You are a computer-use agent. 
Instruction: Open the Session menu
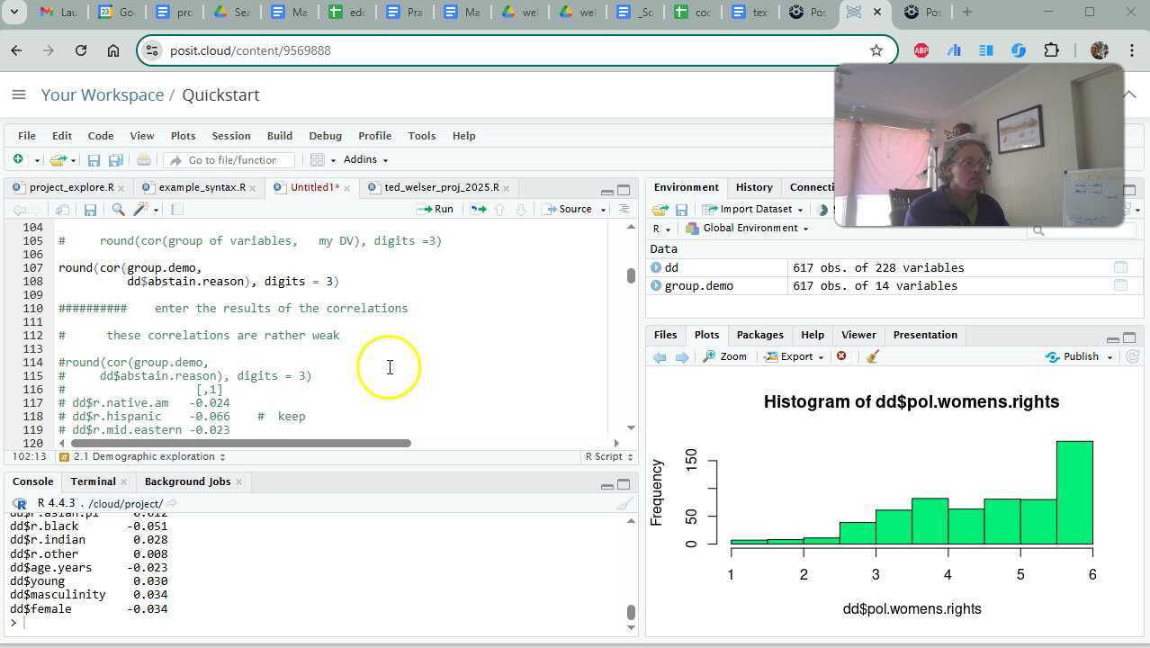pos(231,136)
